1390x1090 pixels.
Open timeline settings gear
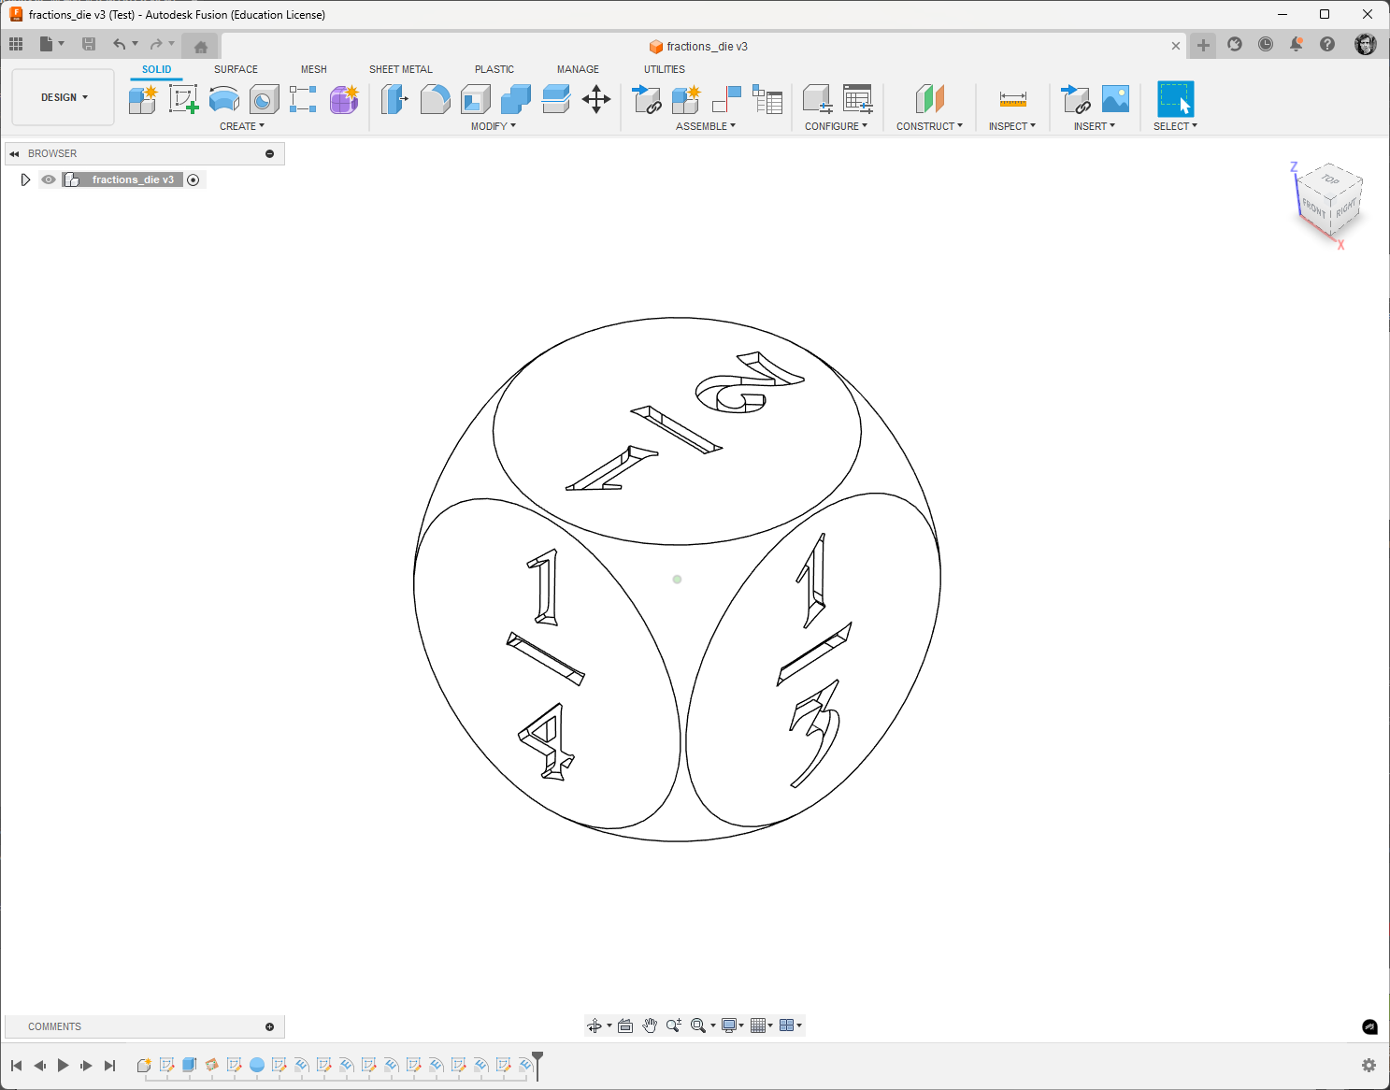[x=1369, y=1066]
